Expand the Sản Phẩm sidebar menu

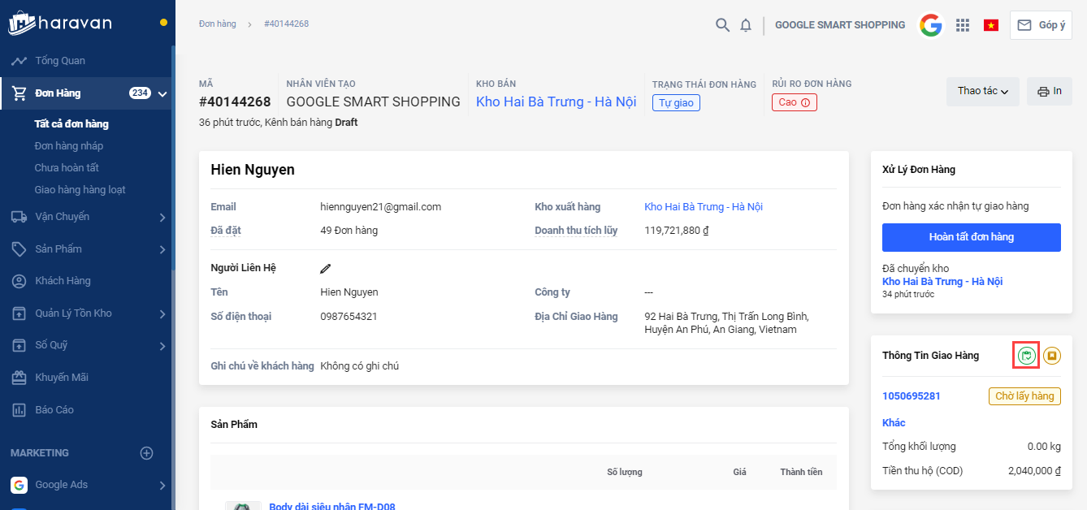162,249
